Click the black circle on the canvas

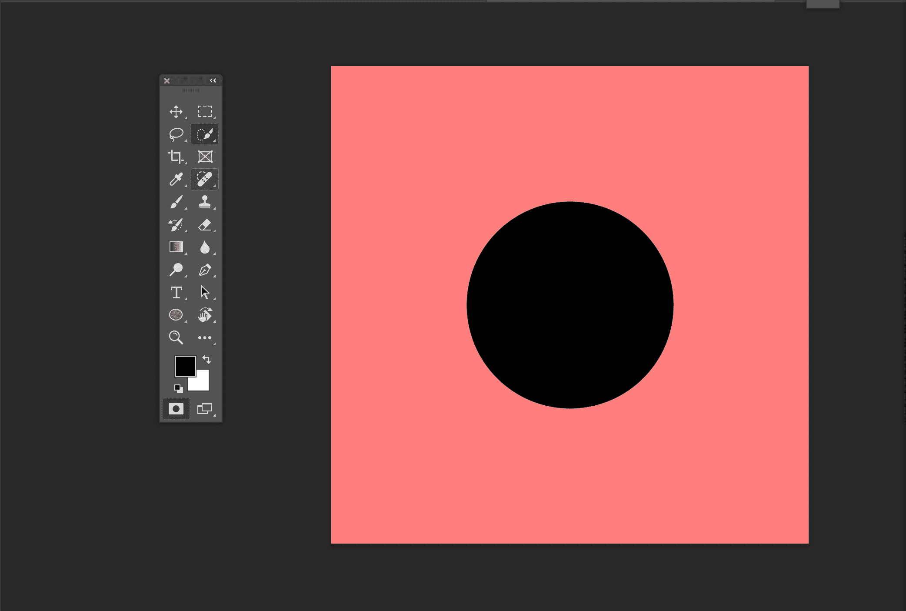click(570, 305)
